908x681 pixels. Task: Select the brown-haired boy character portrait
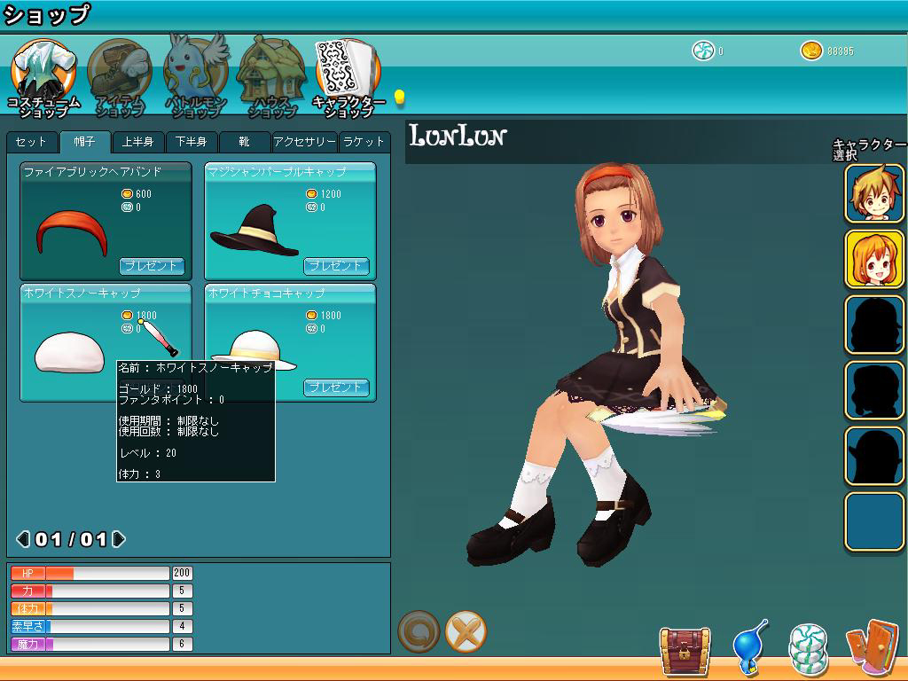click(x=873, y=193)
